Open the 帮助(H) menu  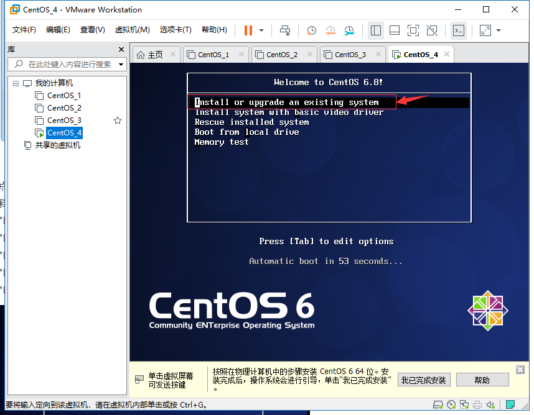point(214,30)
